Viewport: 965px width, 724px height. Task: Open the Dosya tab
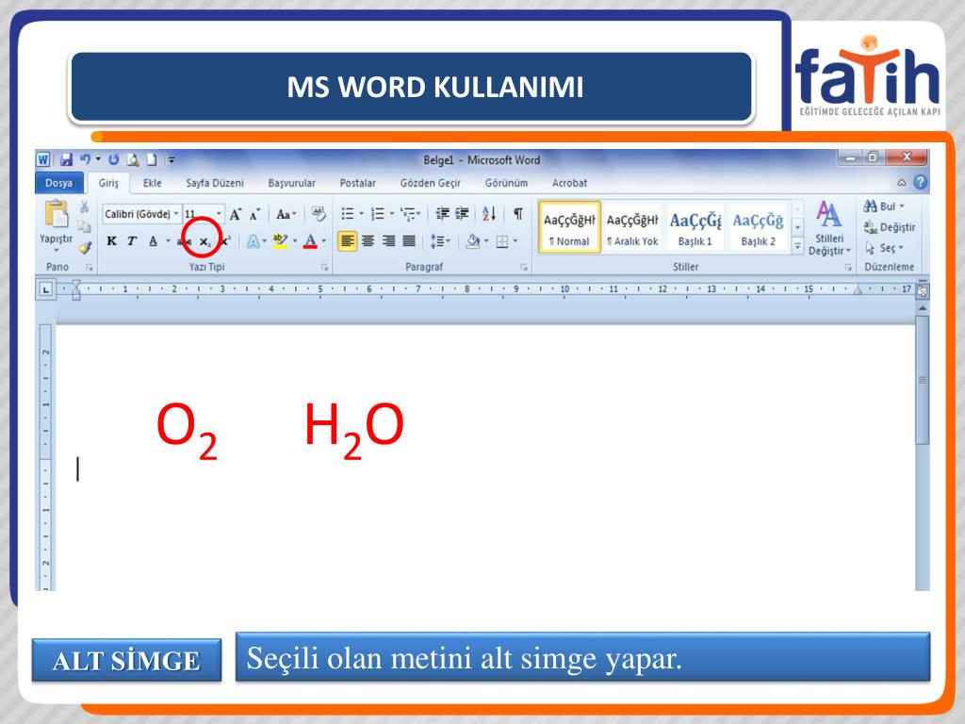pos(59,183)
